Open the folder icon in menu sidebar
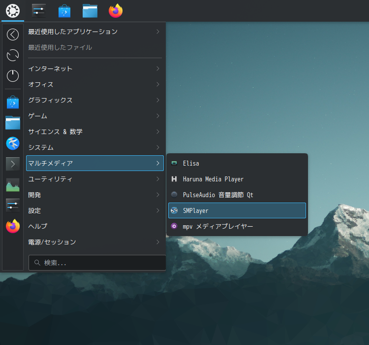Screen dimensions: 369x345 pos(13,123)
